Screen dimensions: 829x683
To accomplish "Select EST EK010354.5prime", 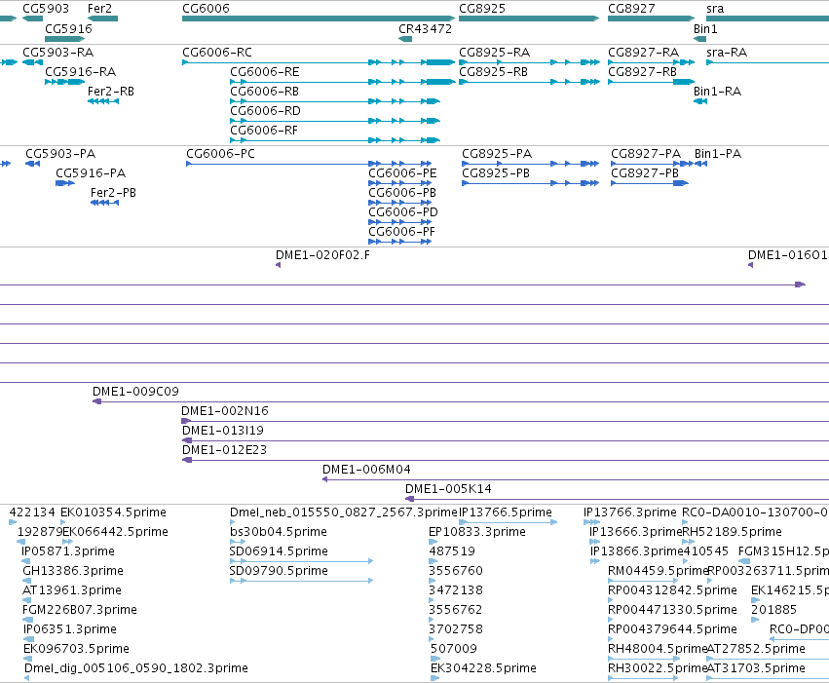I will coord(113,512).
